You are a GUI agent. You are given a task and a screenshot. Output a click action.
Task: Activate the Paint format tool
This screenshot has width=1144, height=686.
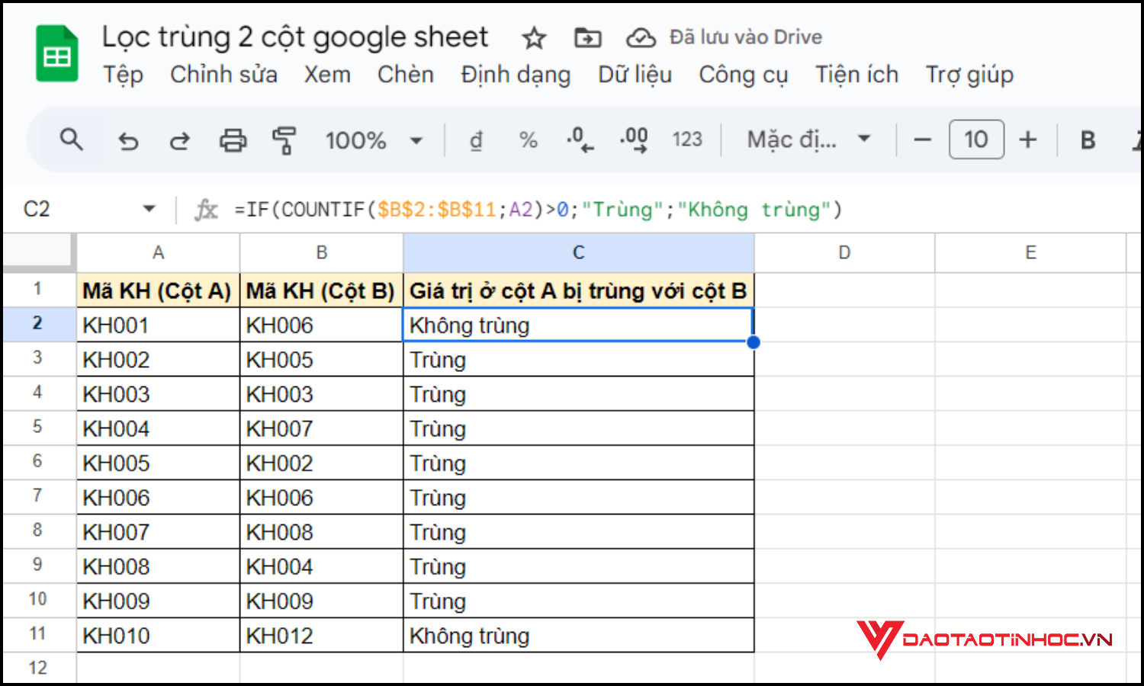click(284, 139)
